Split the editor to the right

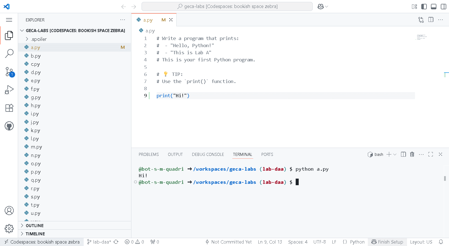tap(431, 20)
